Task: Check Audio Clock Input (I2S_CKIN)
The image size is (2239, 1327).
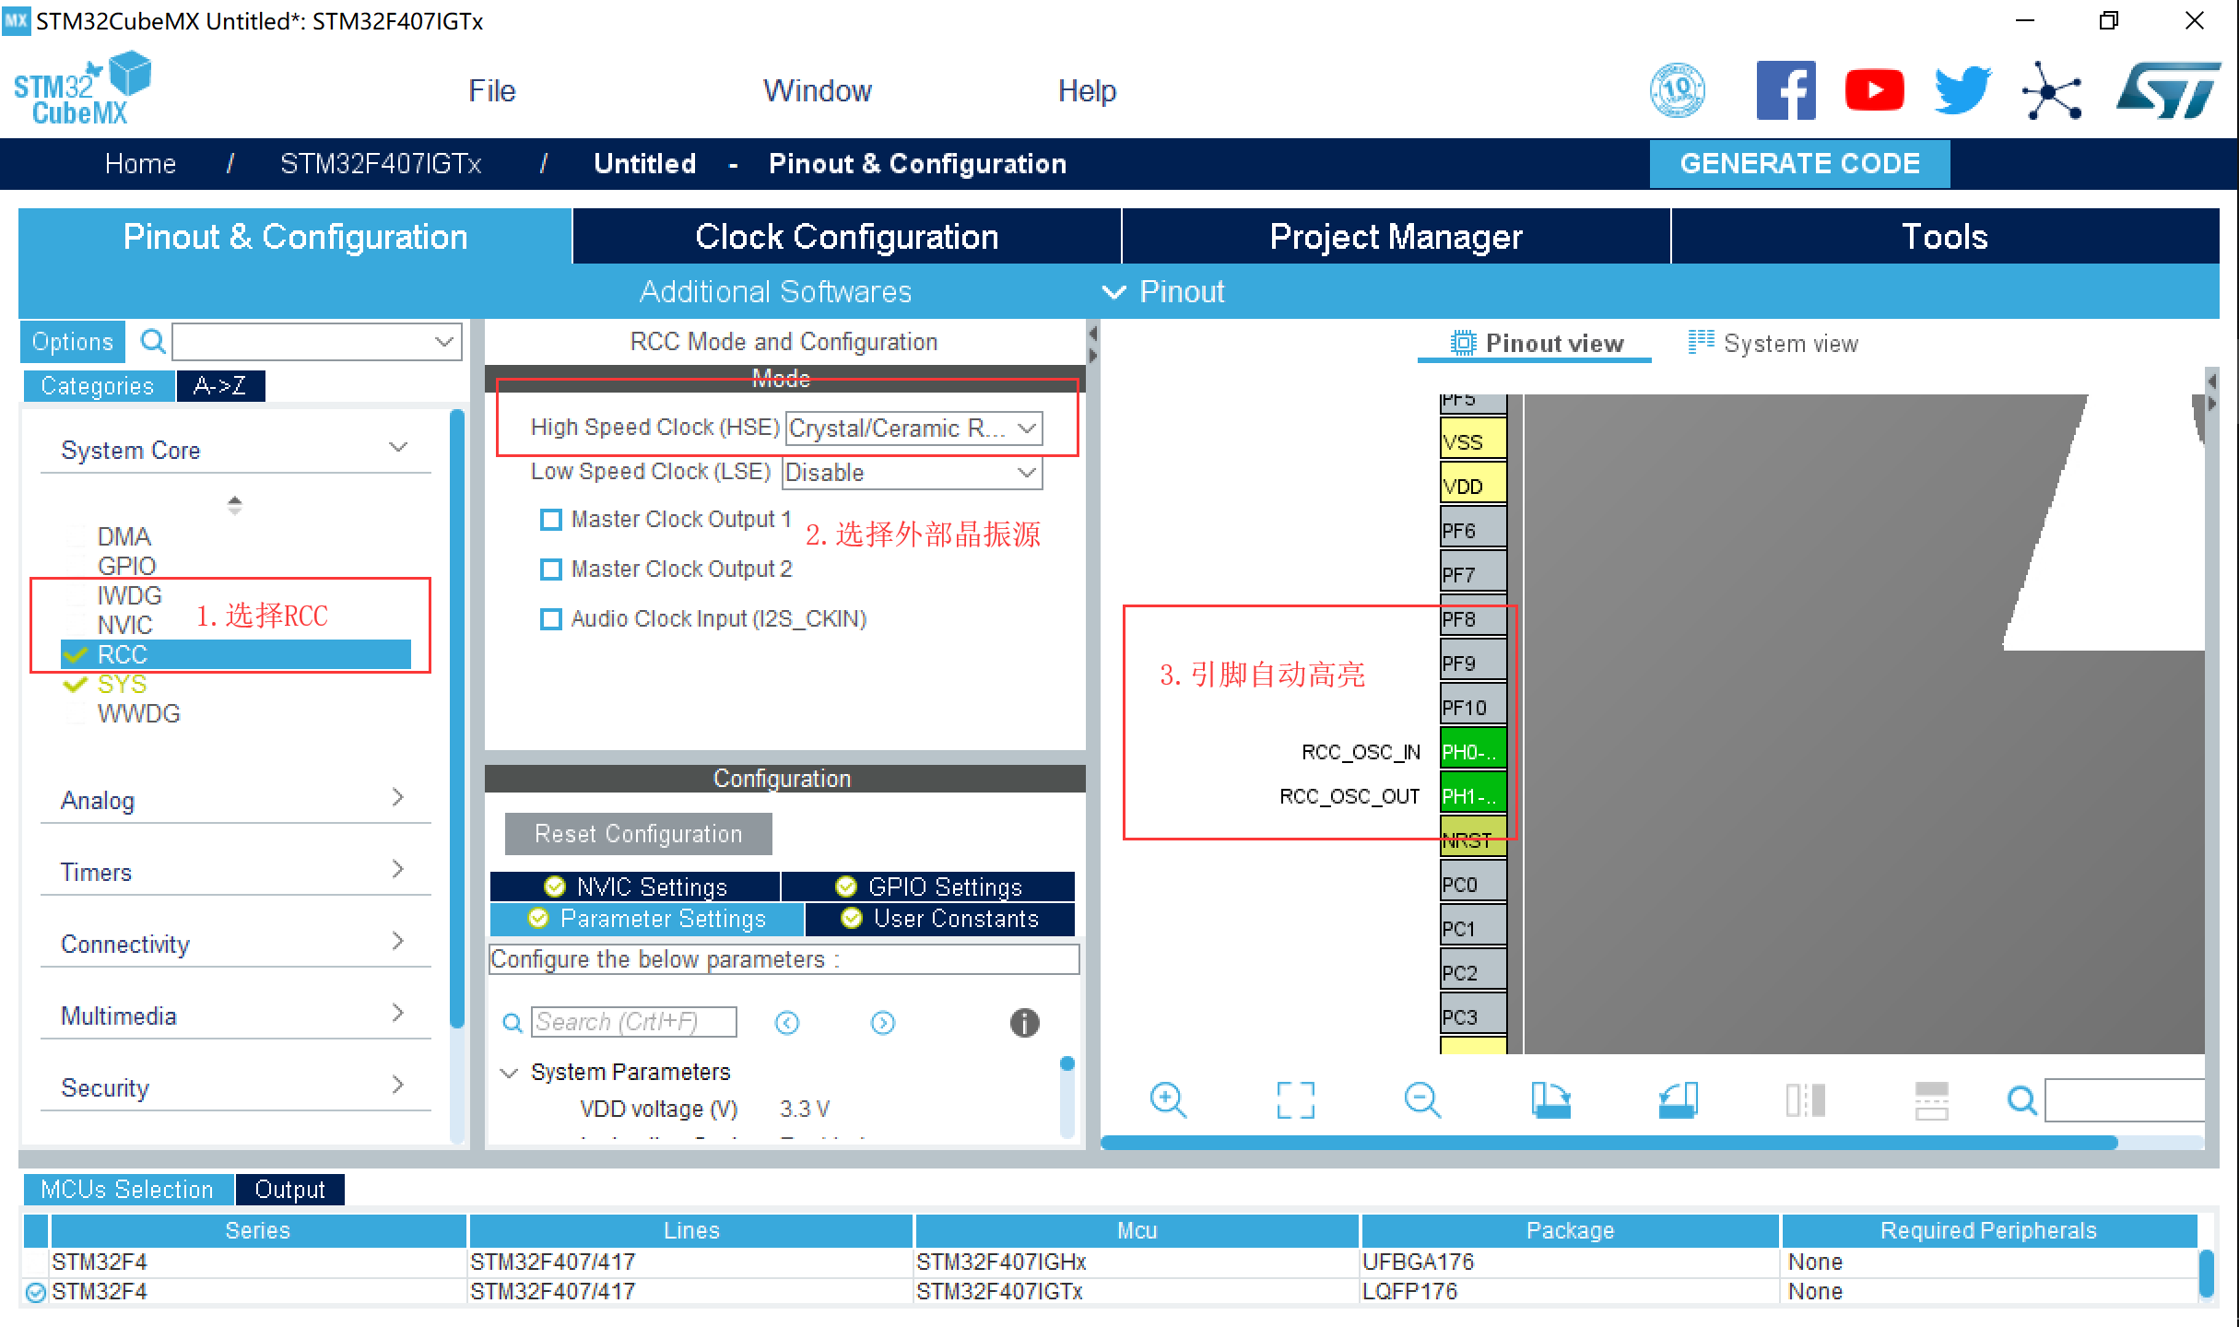Action: coord(551,619)
